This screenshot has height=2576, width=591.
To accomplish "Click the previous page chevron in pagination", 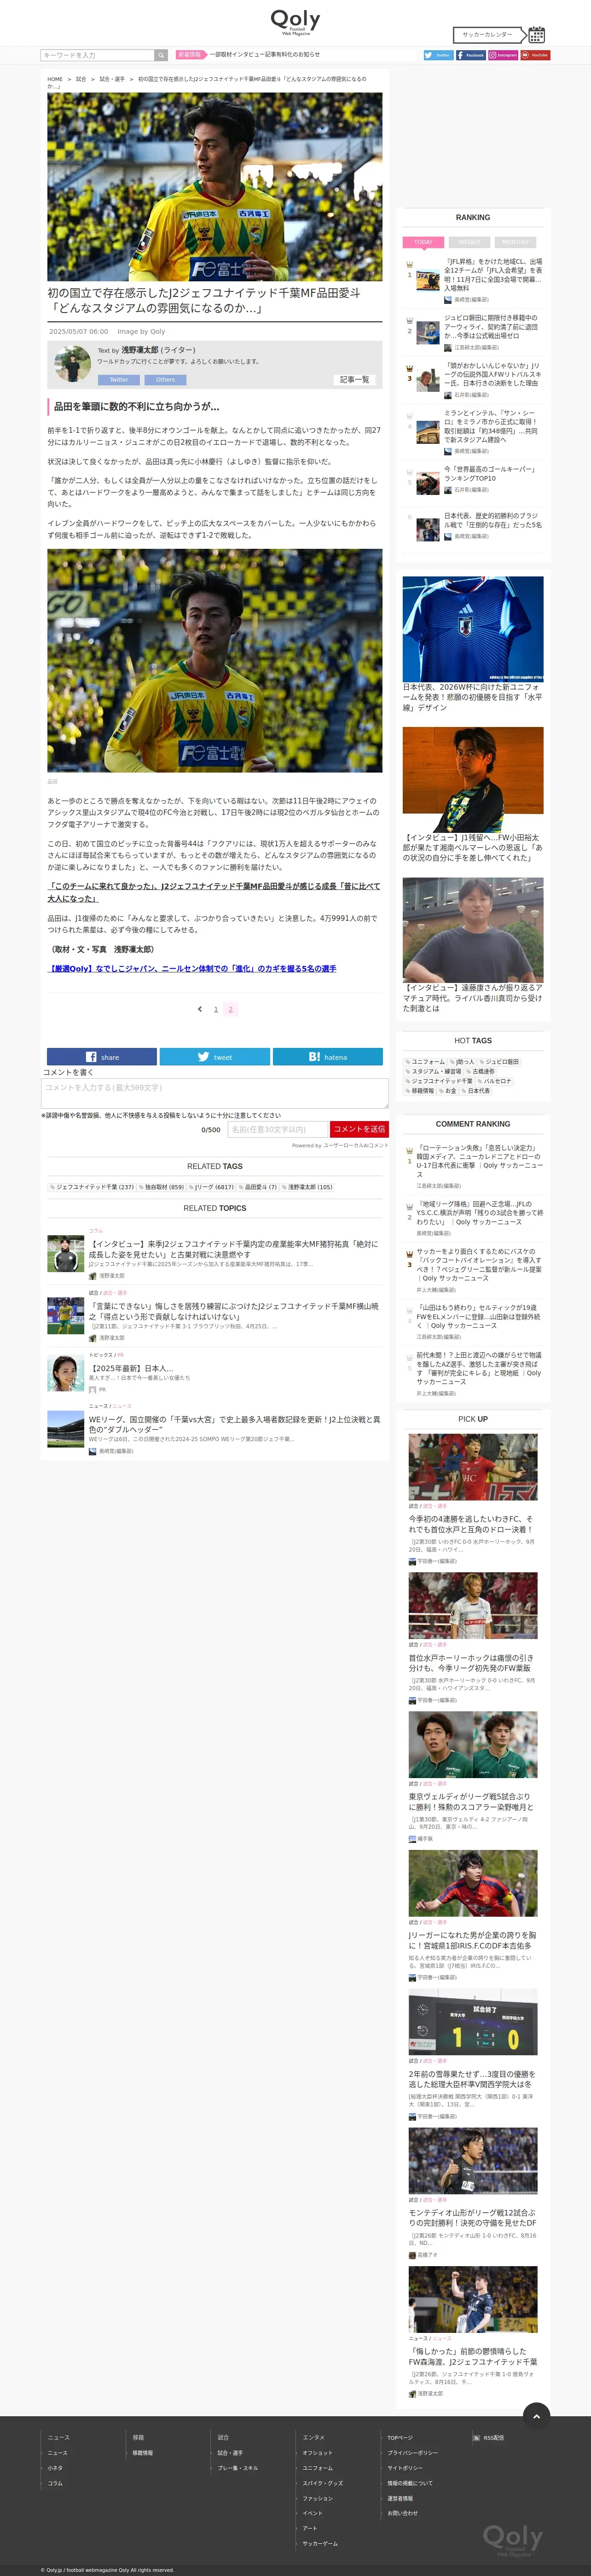I will tap(200, 1009).
